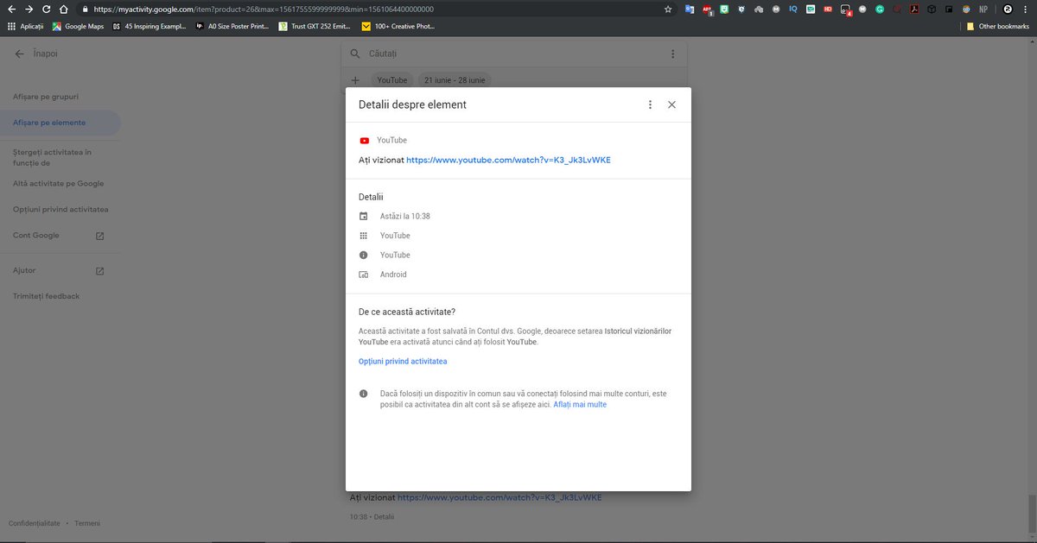Open the search bar three-dot menu

pyautogui.click(x=672, y=54)
